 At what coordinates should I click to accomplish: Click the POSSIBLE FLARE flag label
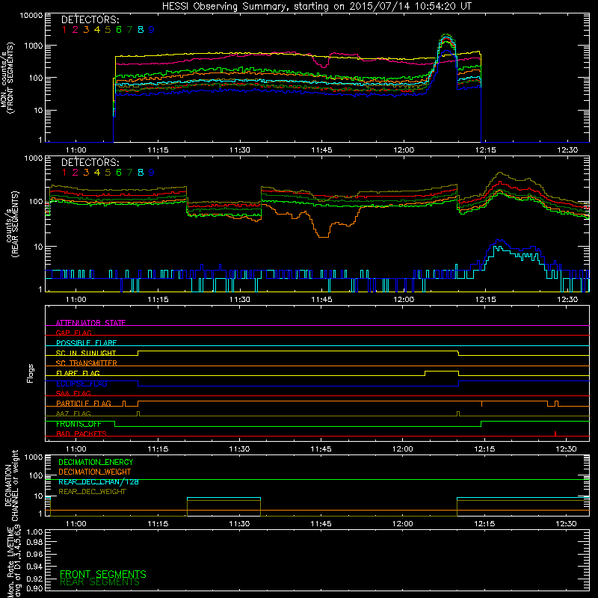point(86,343)
